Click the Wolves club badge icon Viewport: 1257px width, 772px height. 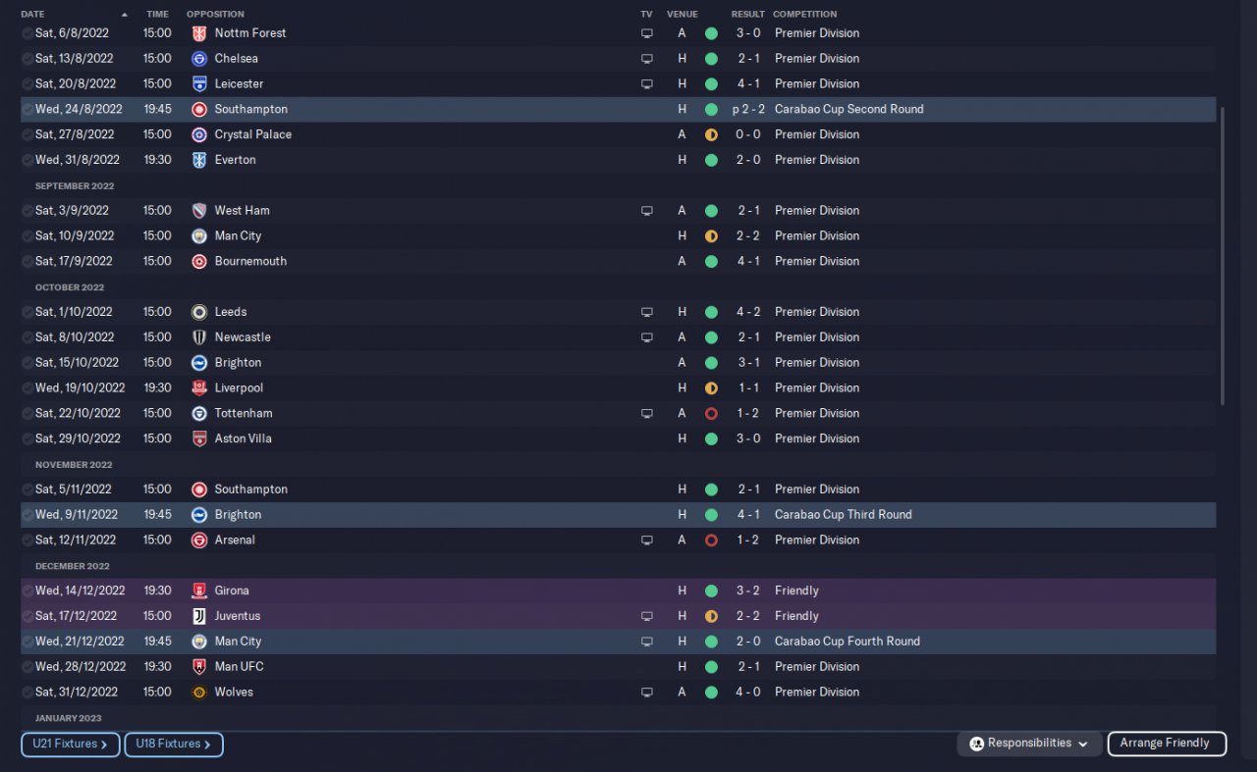198,692
